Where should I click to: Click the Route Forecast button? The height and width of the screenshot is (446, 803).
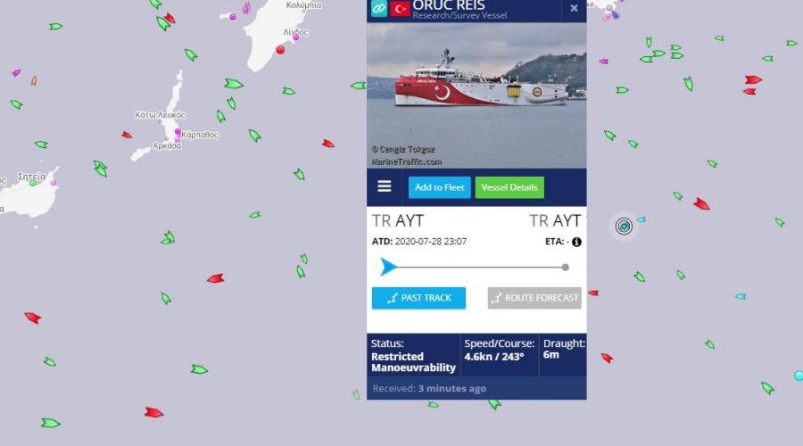(534, 298)
